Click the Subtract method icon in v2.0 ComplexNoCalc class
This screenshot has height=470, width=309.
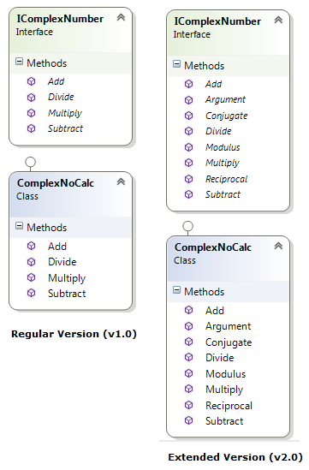click(x=188, y=421)
